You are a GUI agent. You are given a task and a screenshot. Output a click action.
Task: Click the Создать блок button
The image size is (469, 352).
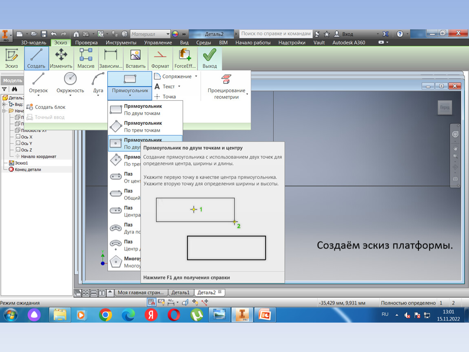[x=46, y=107]
